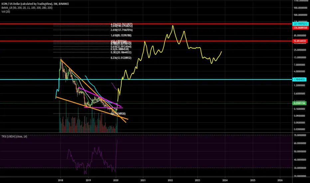This screenshot has width=310, height=183.
Task: Click the 2021 time axis label
Action: pyautogui.click(x=143, y=180)
